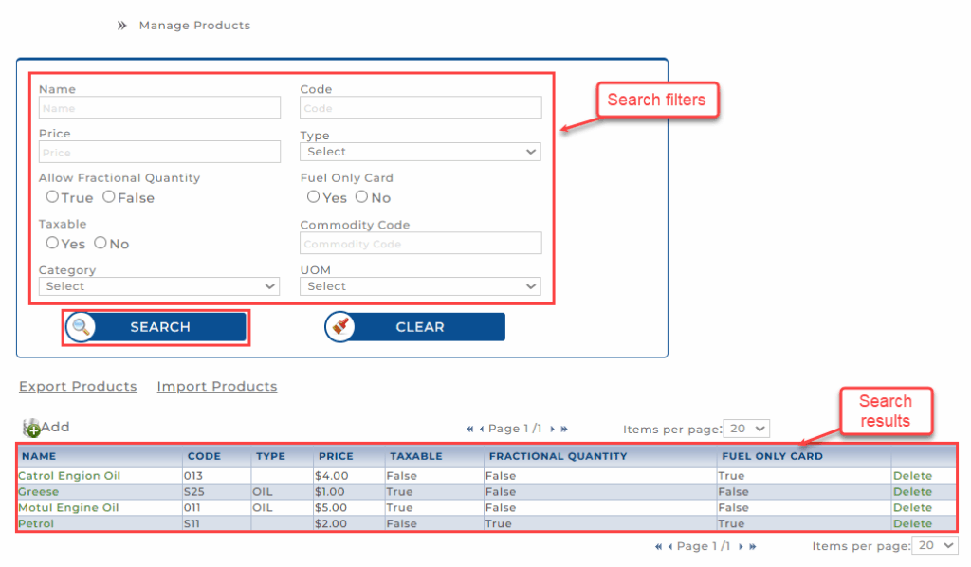Image resolution: width=971 pixels, height=567 pixels.
Task: Jump to last page in top pager
Action: point(564,430)
